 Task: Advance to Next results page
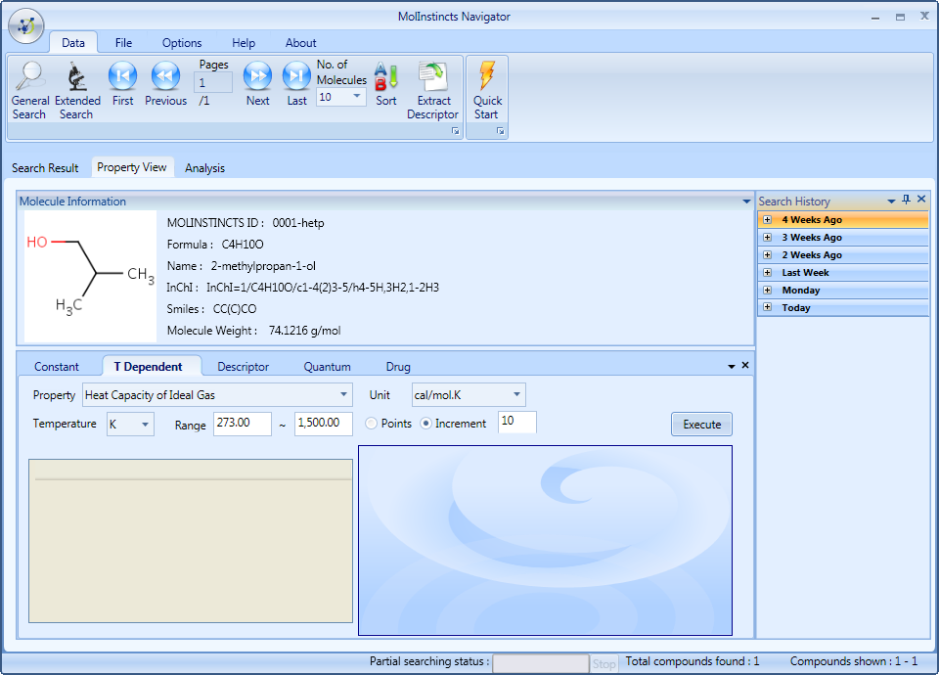tap(257, 84)
